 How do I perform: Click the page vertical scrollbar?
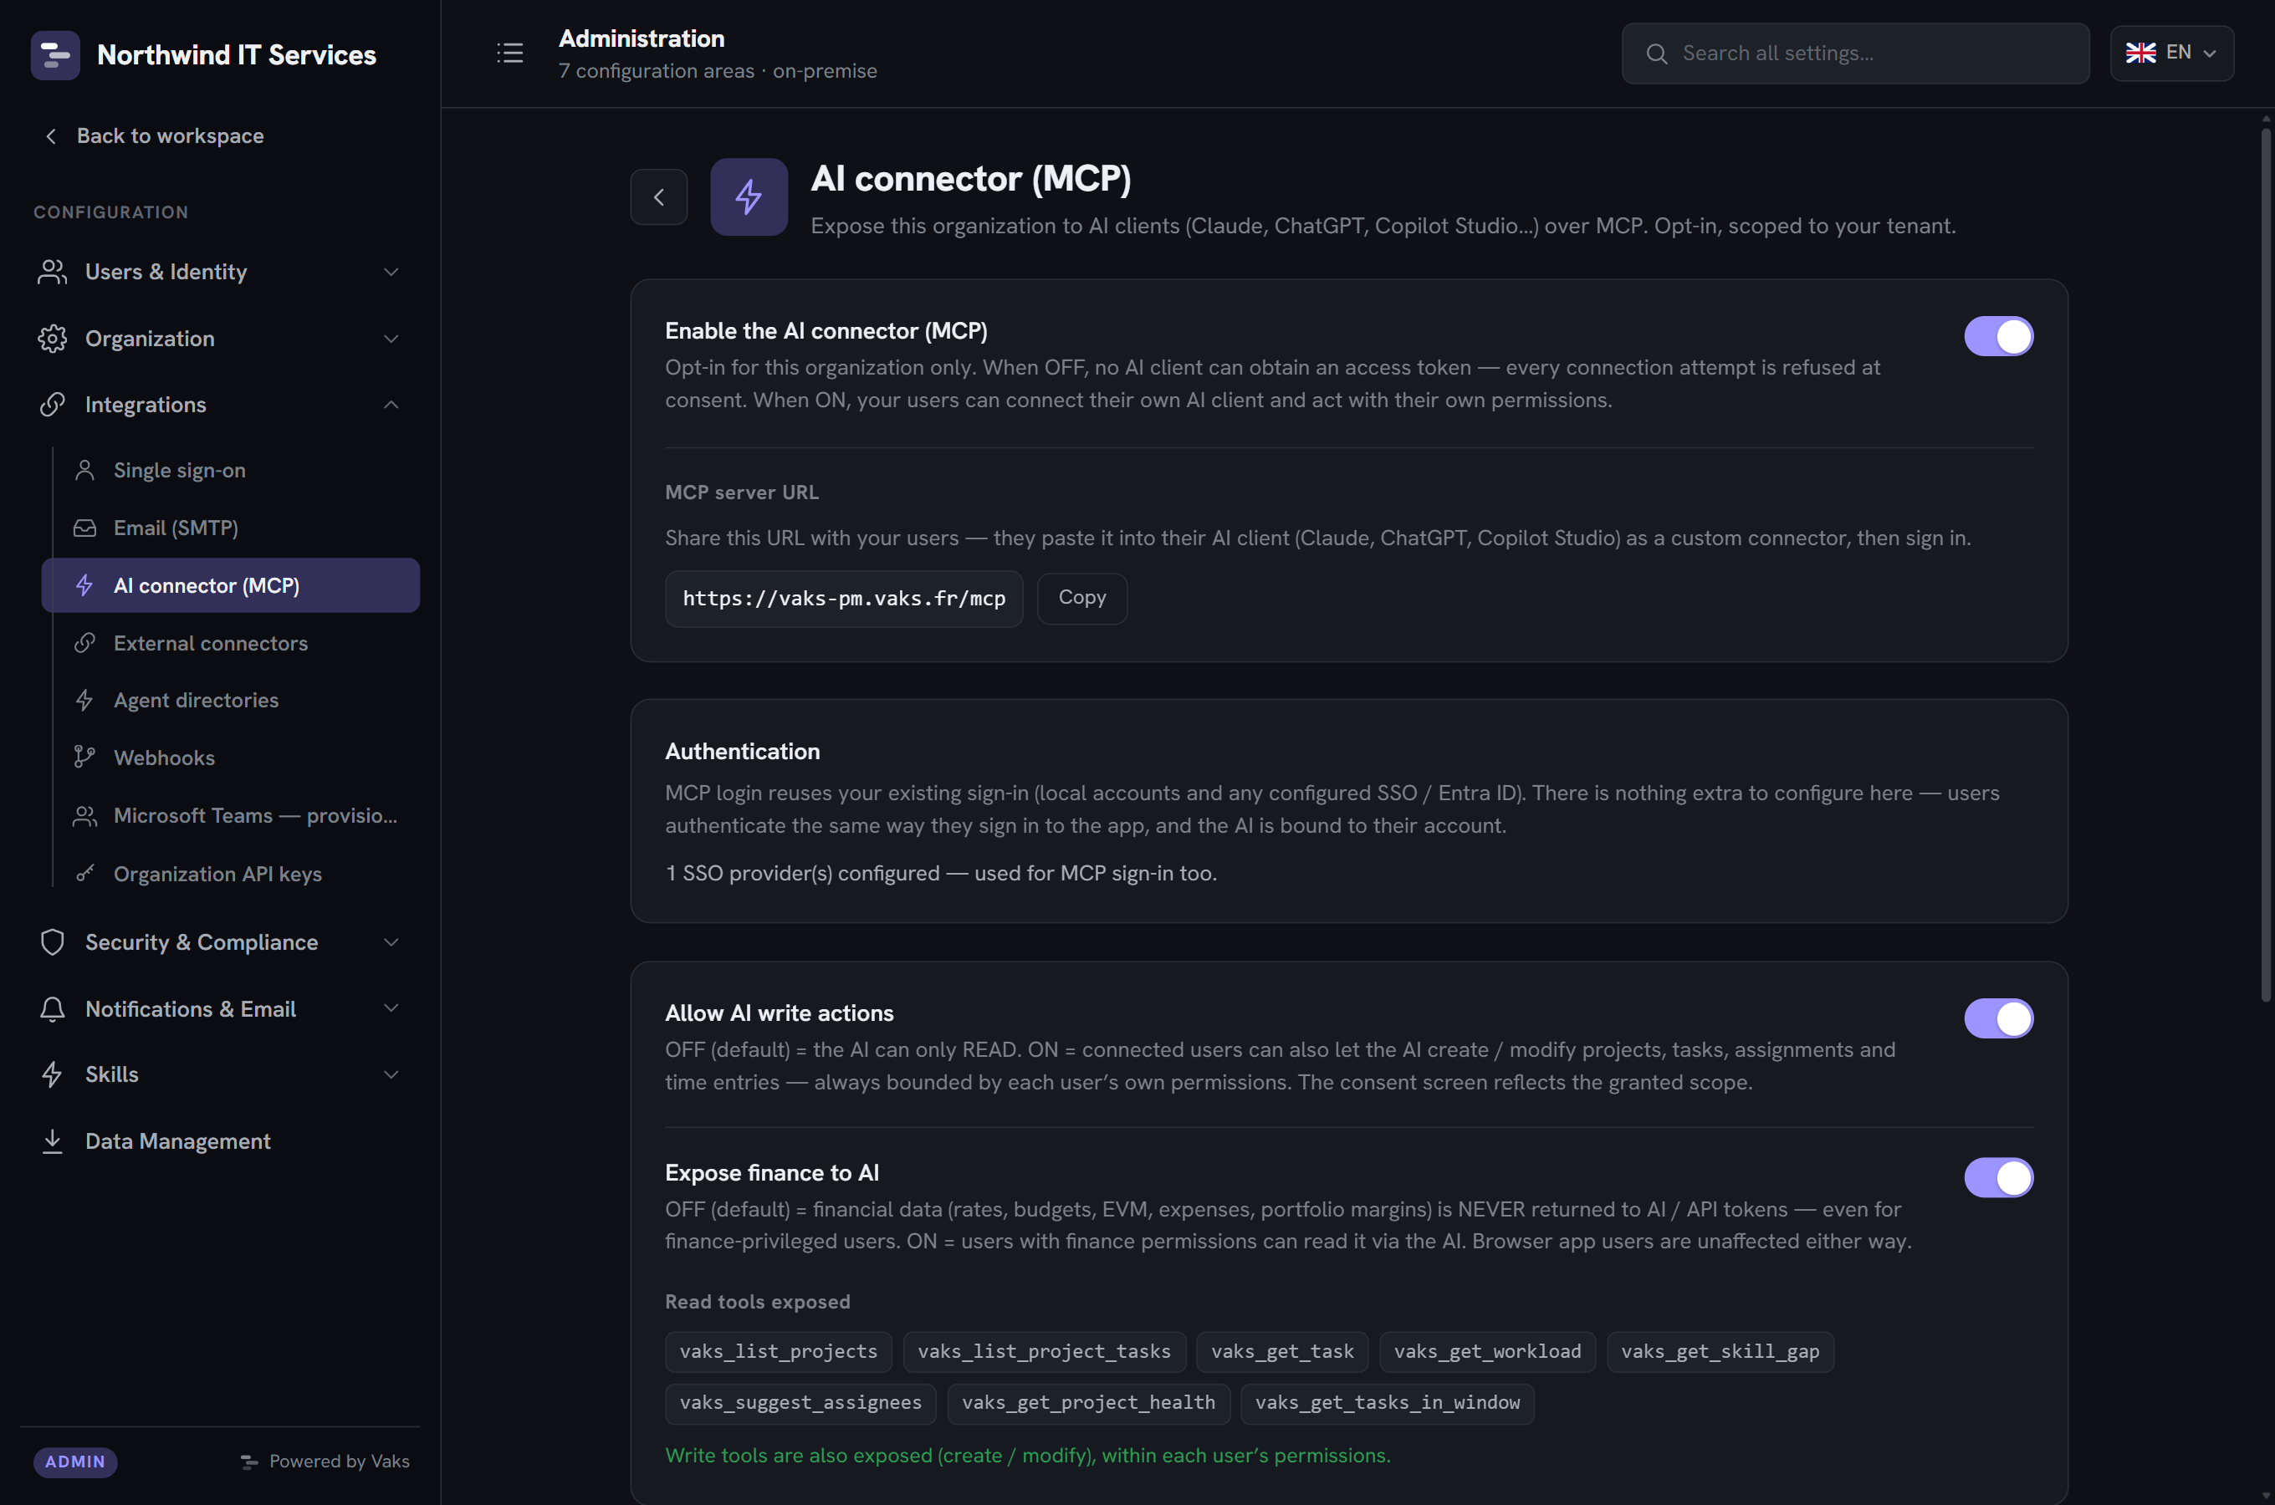point(2266,566)
